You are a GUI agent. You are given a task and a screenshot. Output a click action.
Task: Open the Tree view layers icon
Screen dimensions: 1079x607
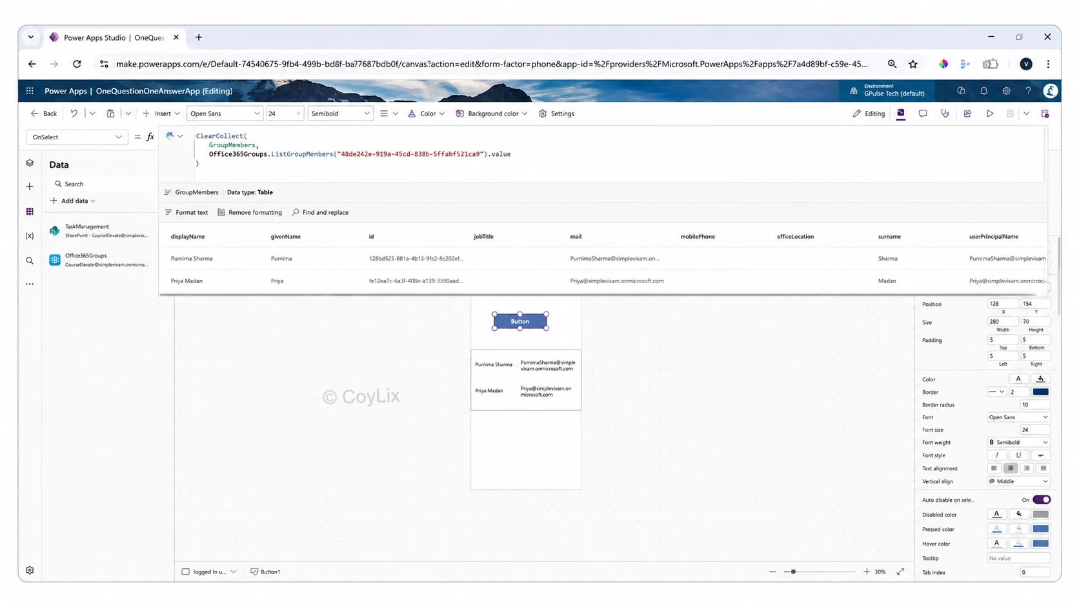click(x=30, y=163)
